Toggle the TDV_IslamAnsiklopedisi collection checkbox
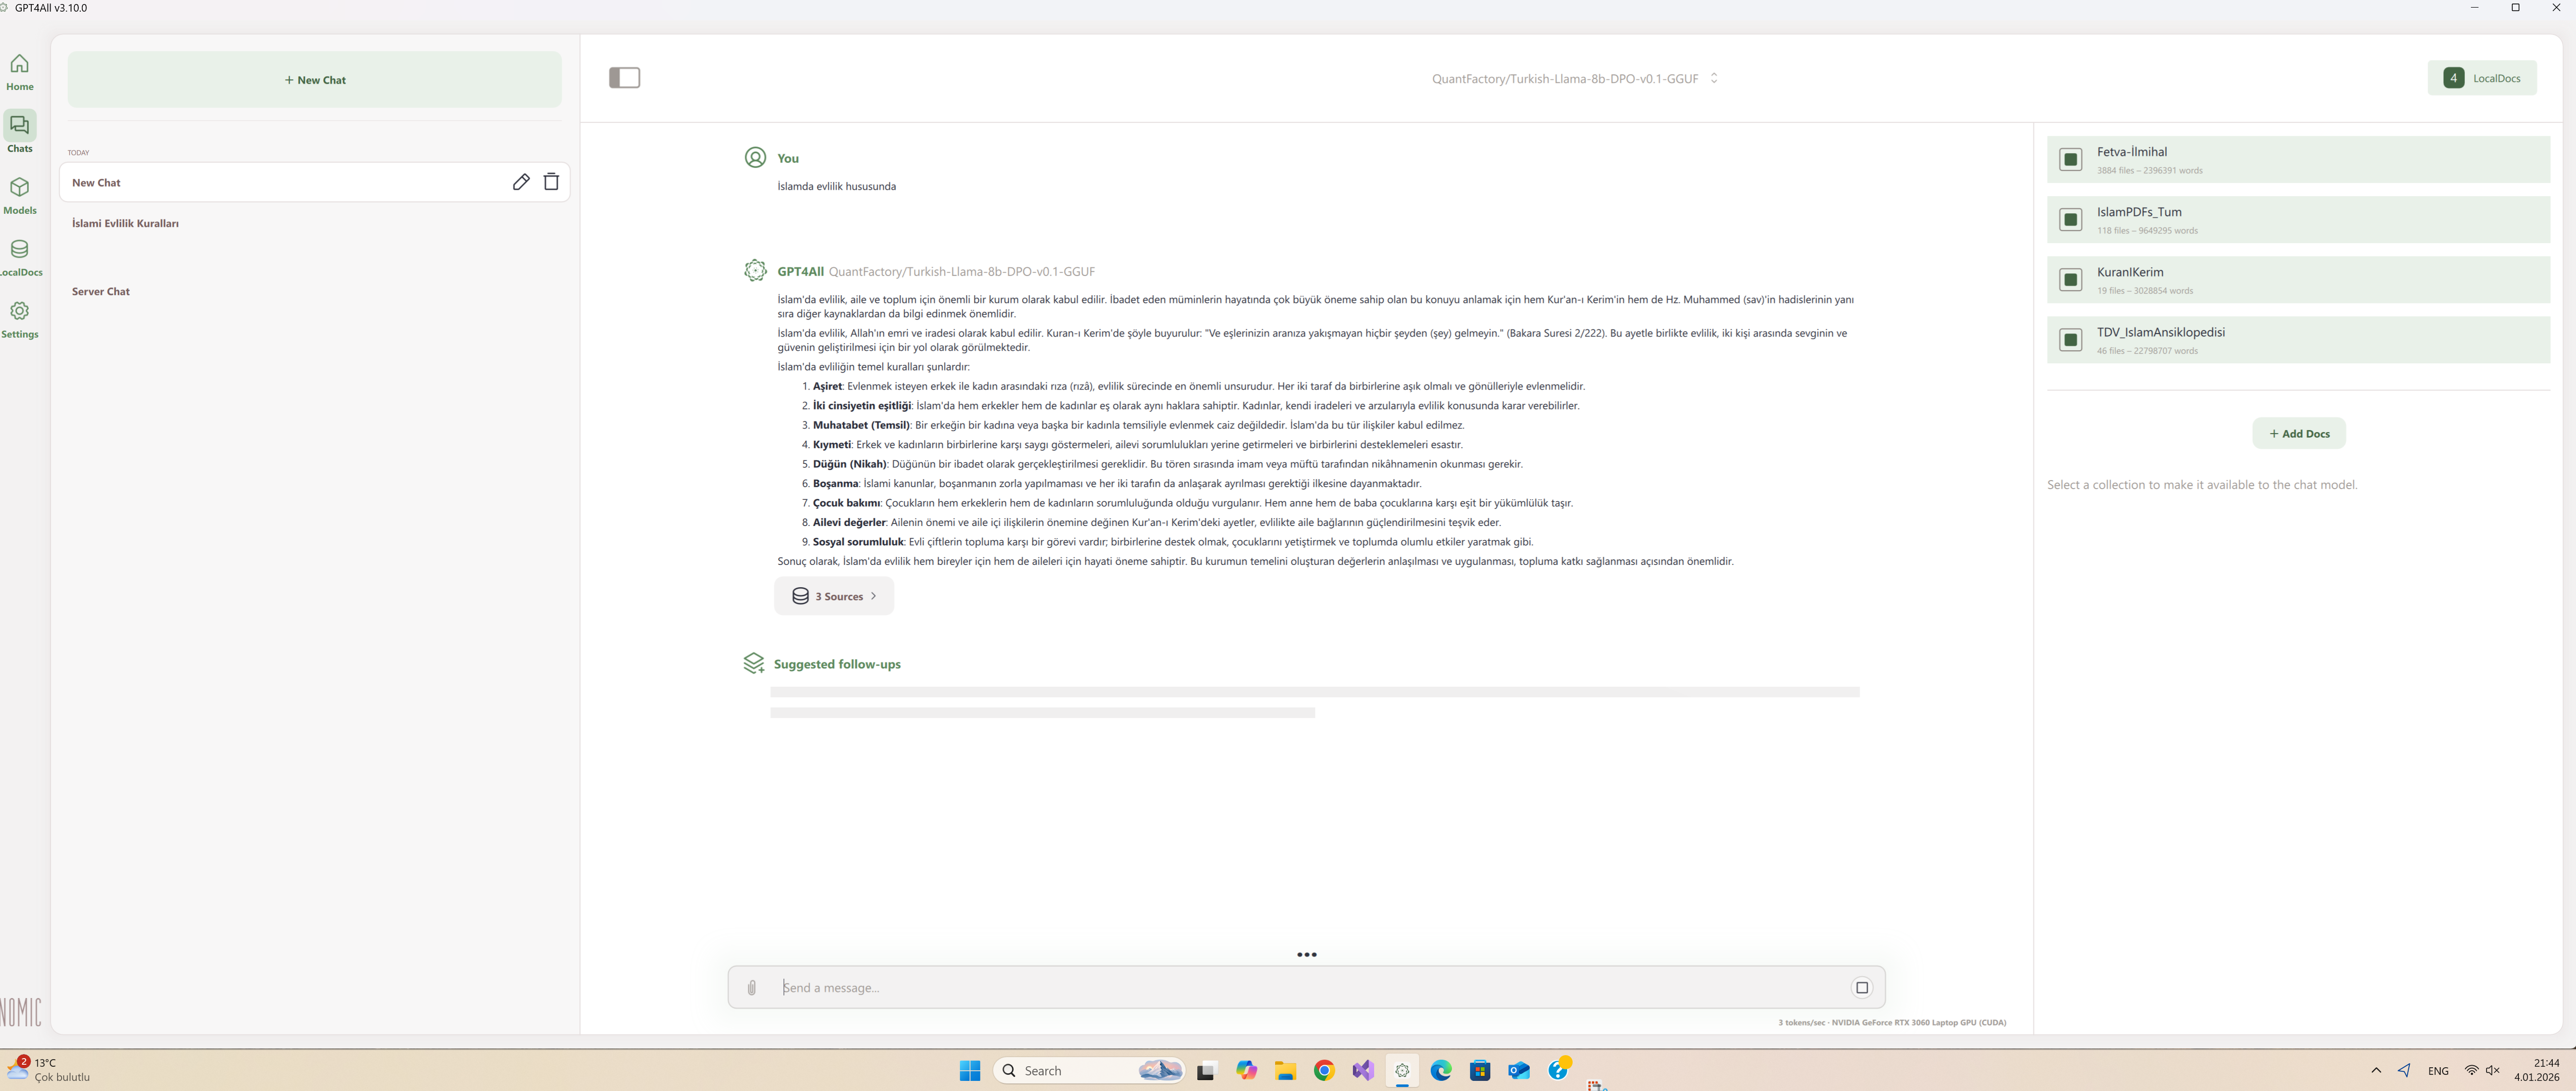The width and height of the screenshot is (2576, 1091). [2071, 340]
